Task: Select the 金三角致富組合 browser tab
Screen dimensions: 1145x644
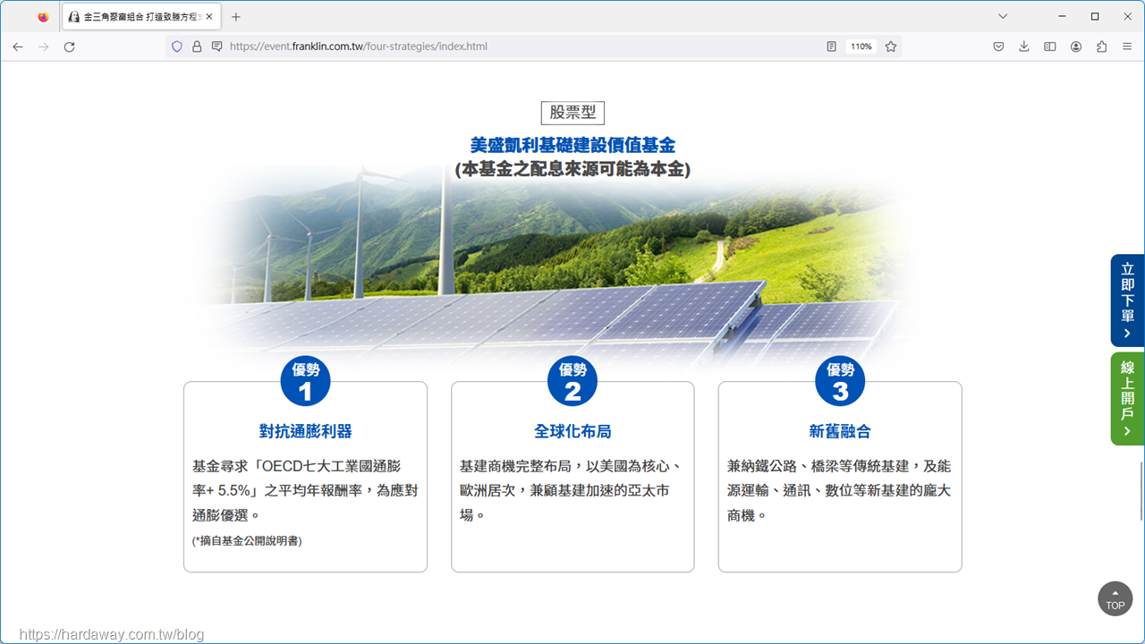Action: coord(141,16)
